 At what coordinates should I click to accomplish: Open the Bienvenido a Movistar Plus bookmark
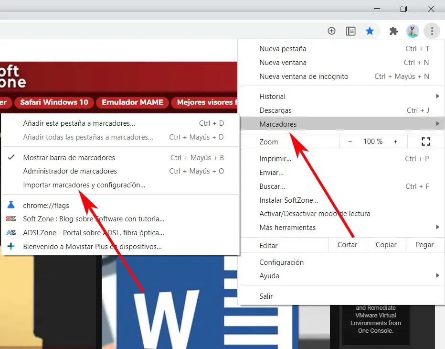coord(120,246)
